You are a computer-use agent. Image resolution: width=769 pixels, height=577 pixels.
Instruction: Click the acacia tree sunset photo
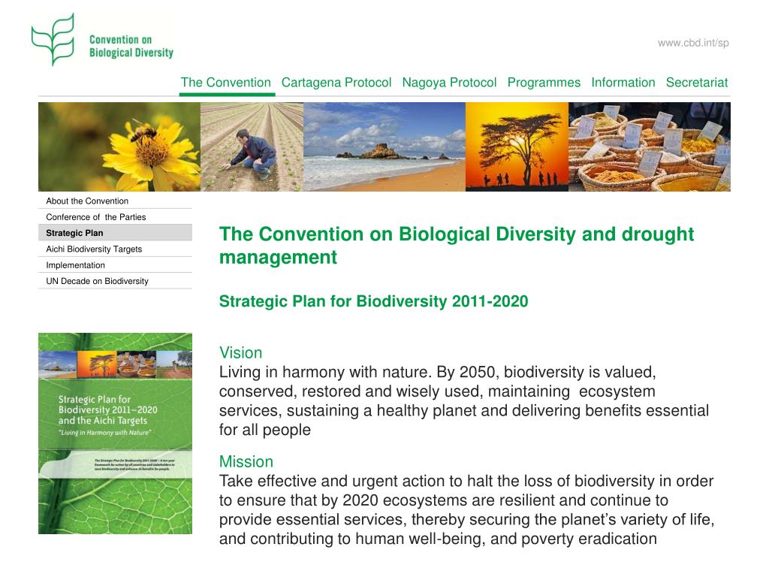pos(517,147)
